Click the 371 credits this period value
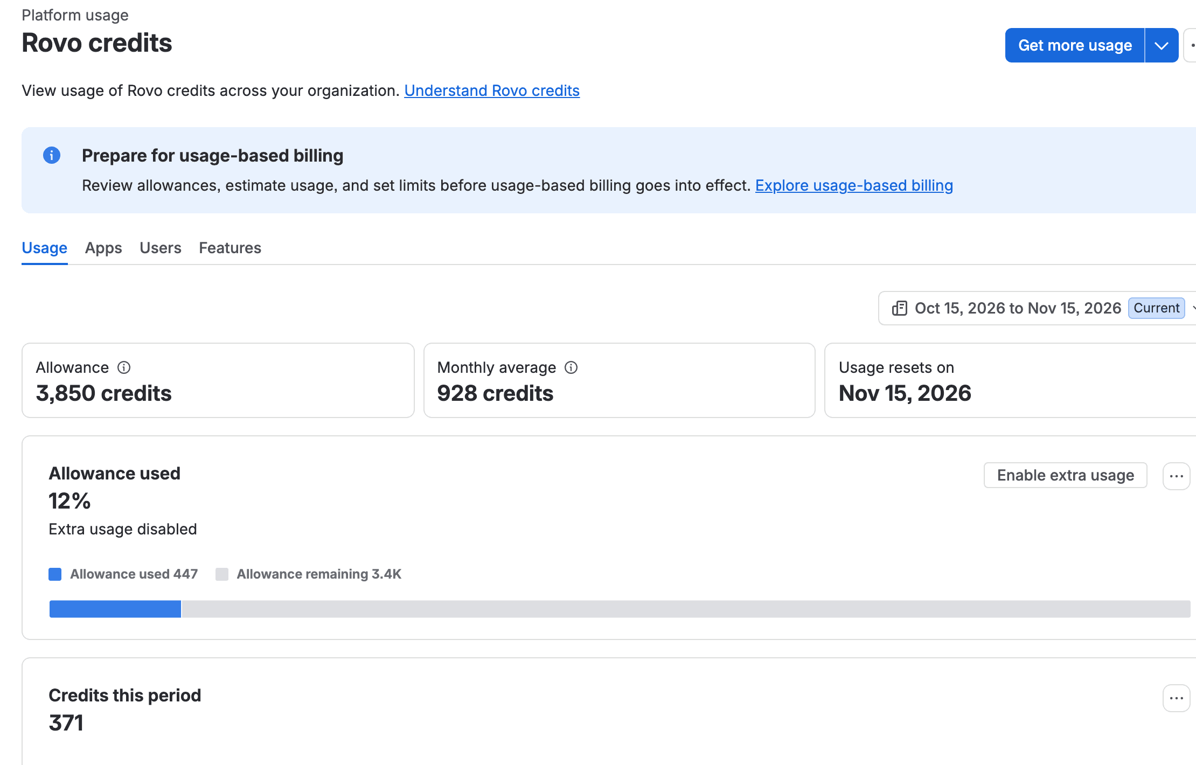This screenshot has height=765, width=1196. [x=66, y=723]
